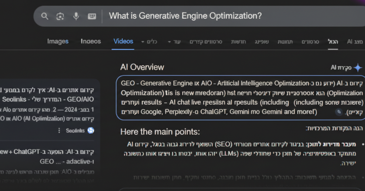Start voice search with the microphone icon
365x191 pixels.
76,16
